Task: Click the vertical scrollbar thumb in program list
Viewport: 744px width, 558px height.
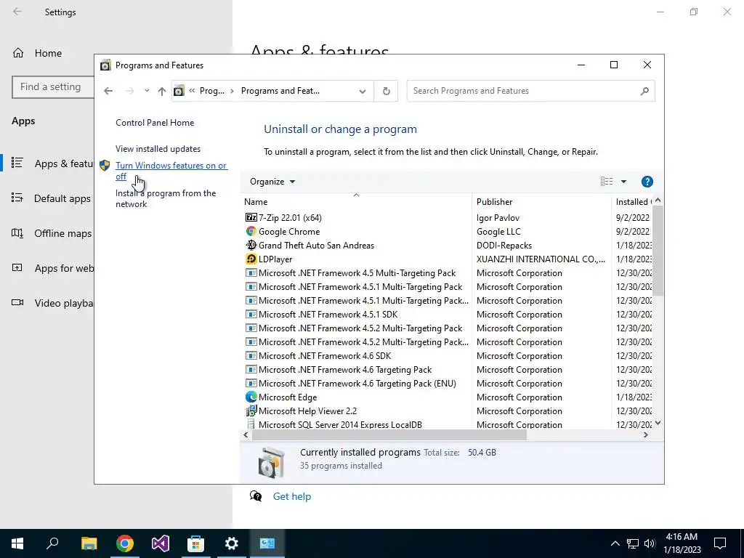Action: pos(658,251)
